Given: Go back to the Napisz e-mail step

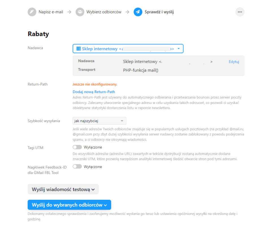Looking at the screenshot, I should point(51,12).
